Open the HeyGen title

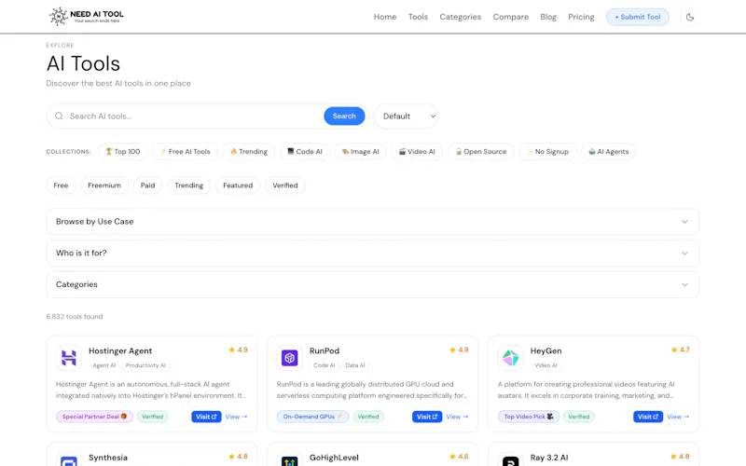click(x=546, y=351)
